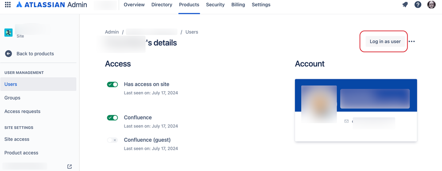This screenshot has width=442, height=171.
Task: Click the blurred user photo in Account card
Action: [x=319, y=104]
